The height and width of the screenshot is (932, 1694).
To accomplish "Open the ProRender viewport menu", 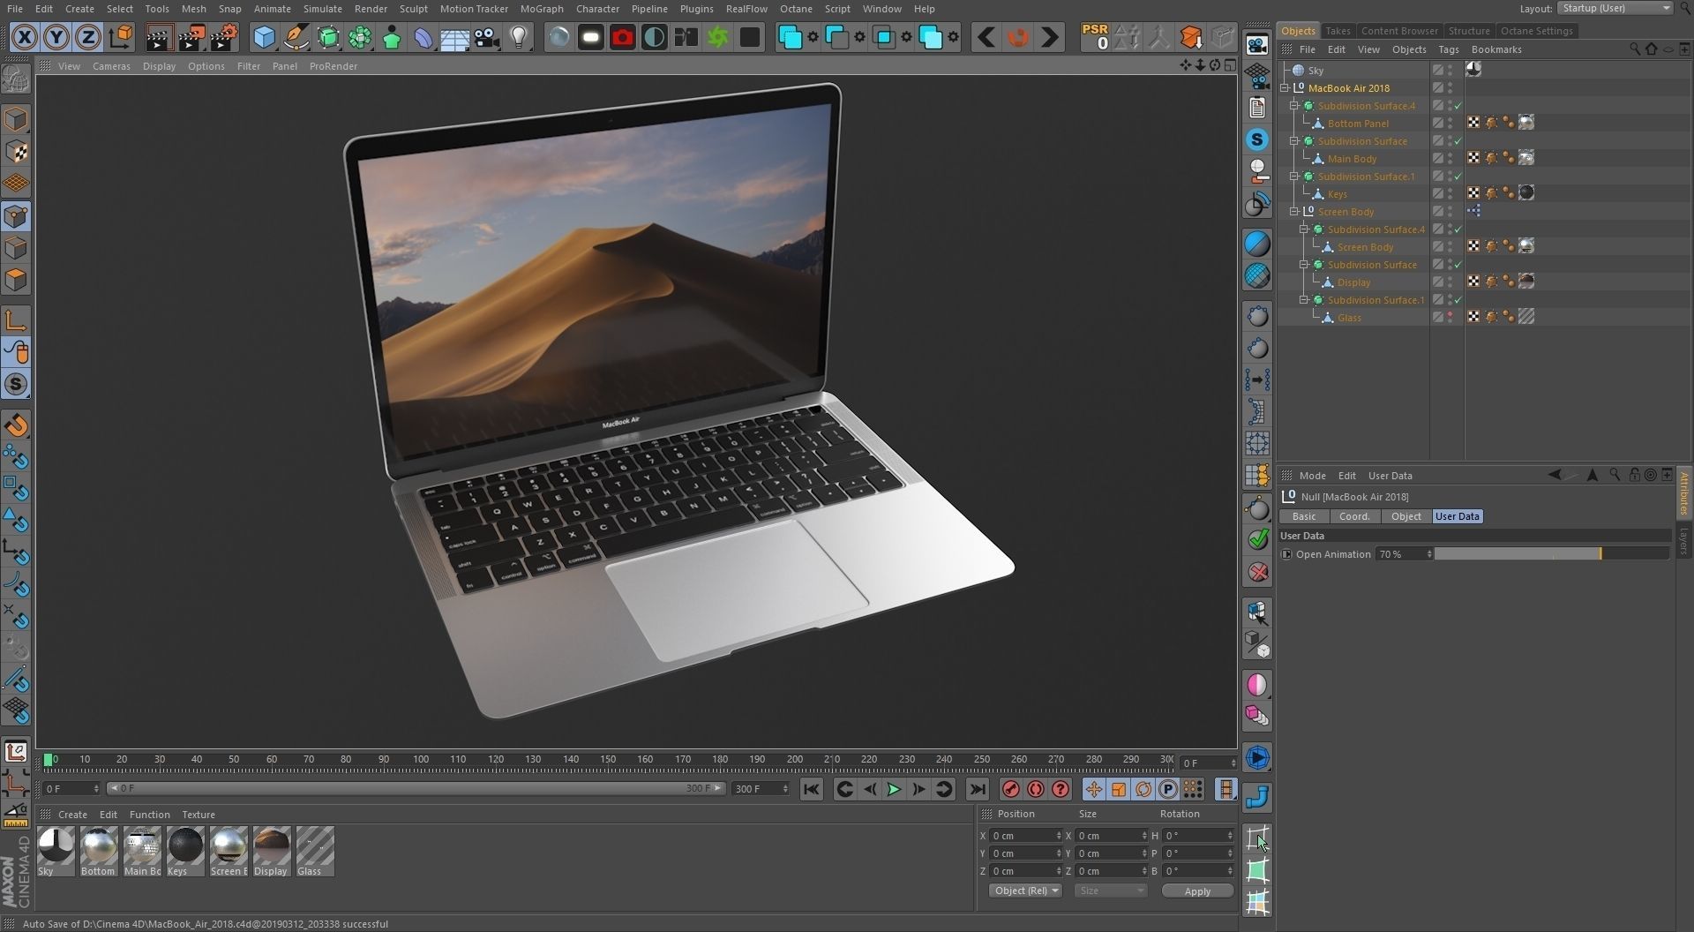I will 334,66.
